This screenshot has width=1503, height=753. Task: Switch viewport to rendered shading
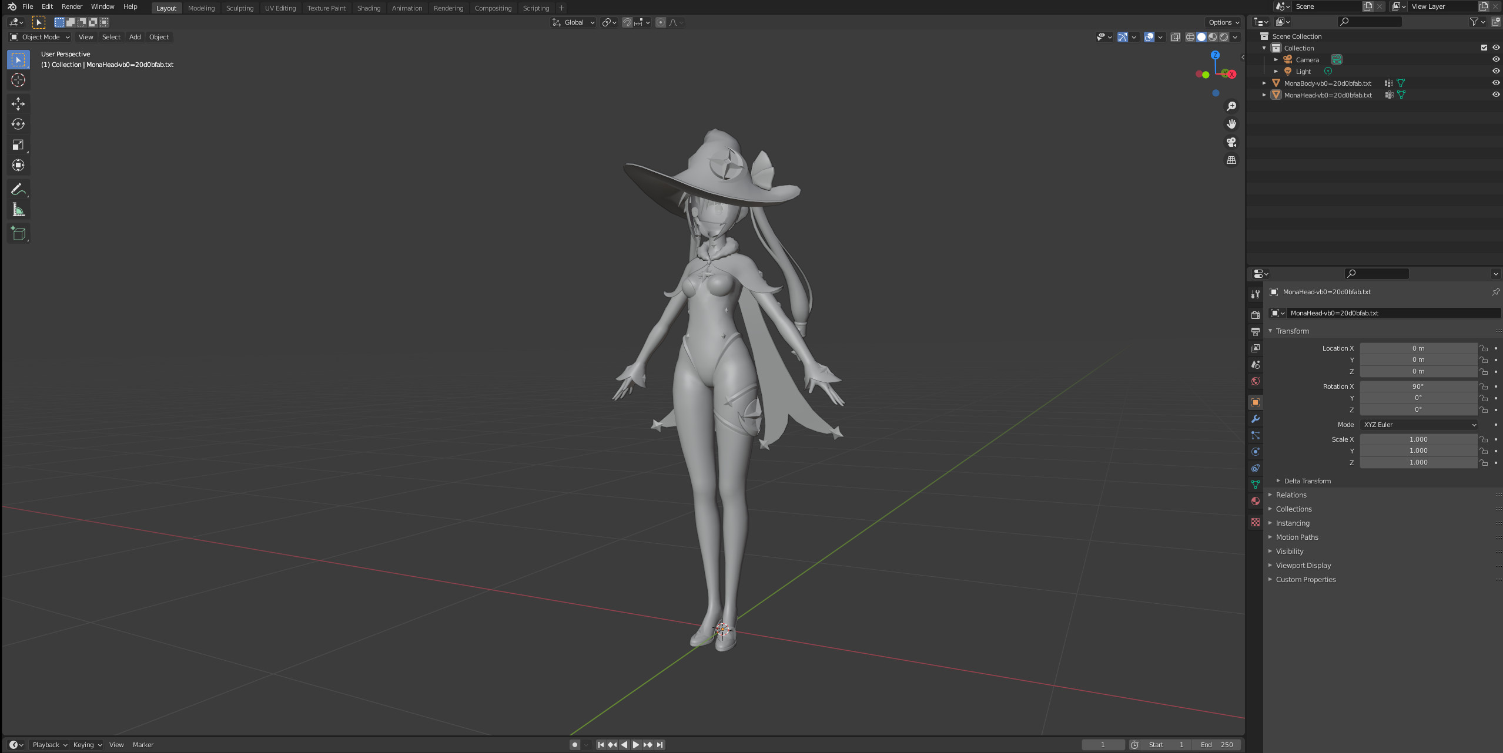pos(1224,37)
